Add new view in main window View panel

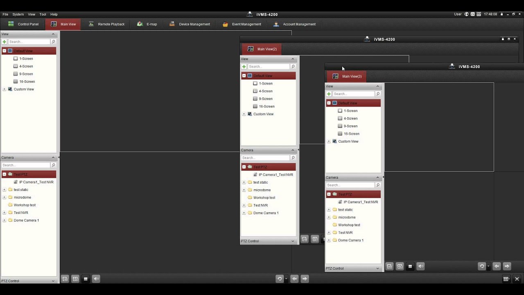point(5,42)
